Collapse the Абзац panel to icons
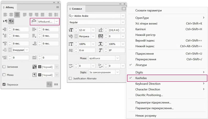The width and height of the screenshot is (208, 119). (54, 2)
